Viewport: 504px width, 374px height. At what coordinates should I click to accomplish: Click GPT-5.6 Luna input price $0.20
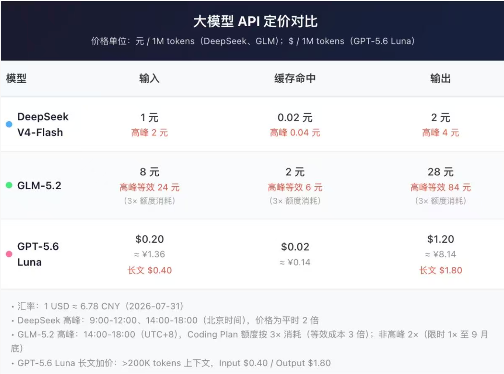tap(149, 239)
